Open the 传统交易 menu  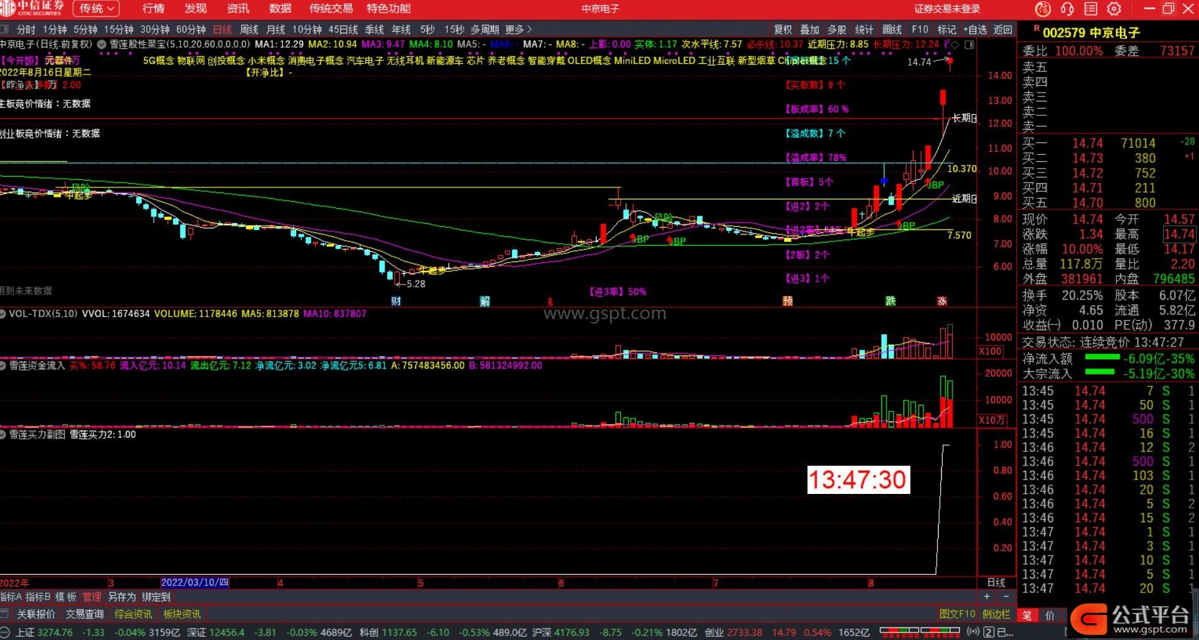331,9
